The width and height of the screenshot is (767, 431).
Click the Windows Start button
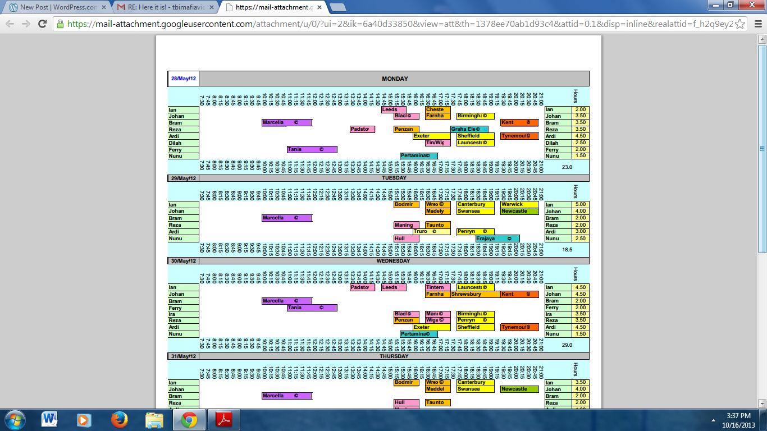tap(13, 419)
